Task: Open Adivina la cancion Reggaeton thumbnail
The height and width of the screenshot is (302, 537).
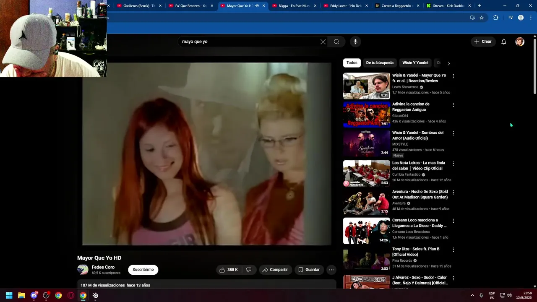Action: [x=367, y=115]
